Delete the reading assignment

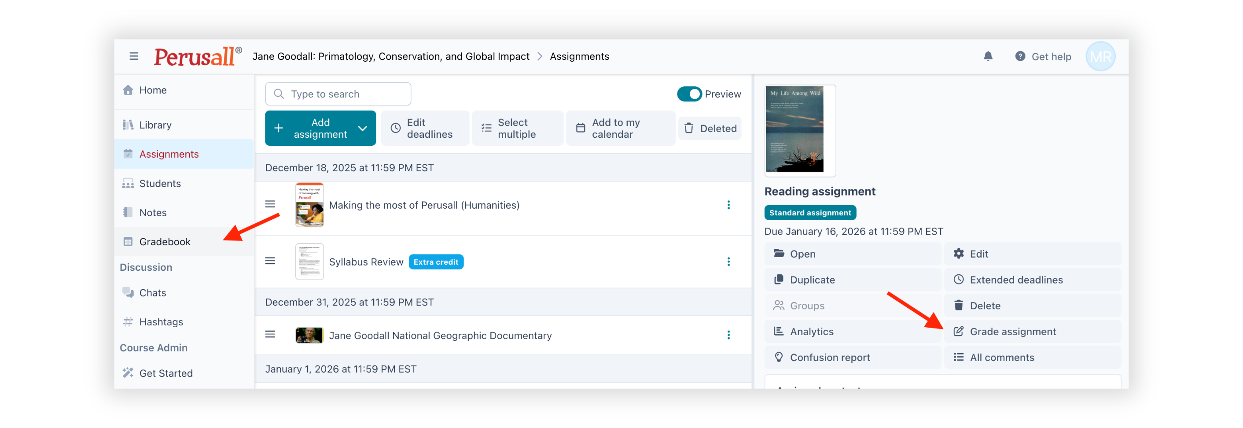coord(1033,306)
